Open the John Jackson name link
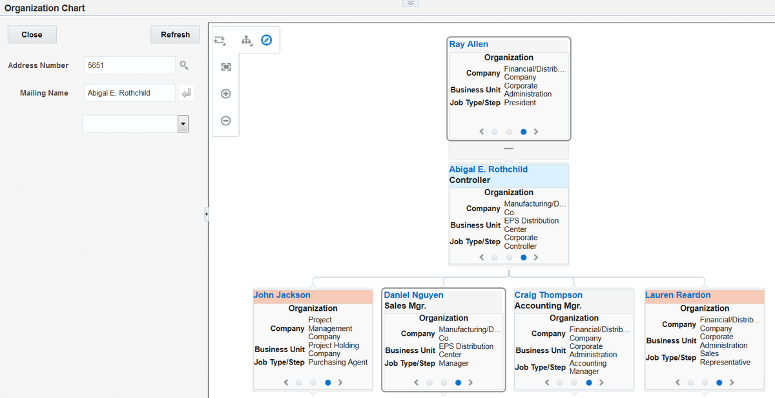Image resolution: width=775 pixels, height=398 pixels. click(282, 295)
